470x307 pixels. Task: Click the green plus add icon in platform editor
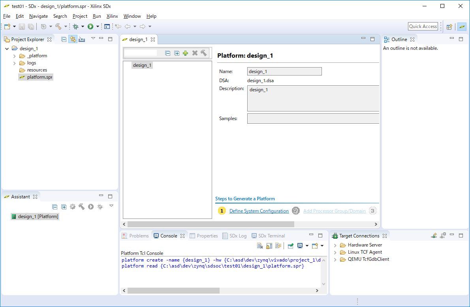click(x=185, y=53)
